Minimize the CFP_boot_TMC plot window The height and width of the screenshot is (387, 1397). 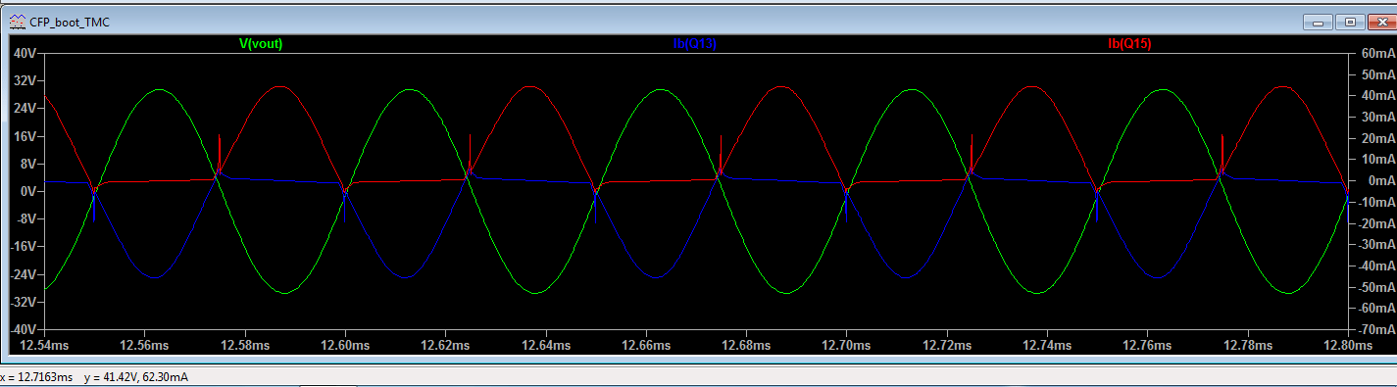(1322, 22)
